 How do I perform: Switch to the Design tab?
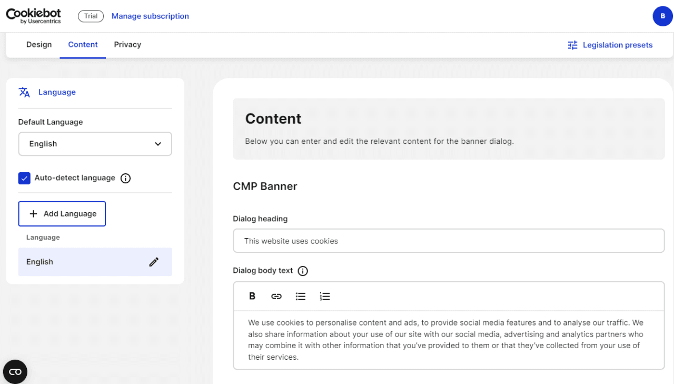pos(39,44)
